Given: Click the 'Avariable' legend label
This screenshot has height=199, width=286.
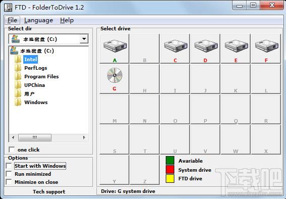Looking at the screenshot, I should click(x=190, y=161).
